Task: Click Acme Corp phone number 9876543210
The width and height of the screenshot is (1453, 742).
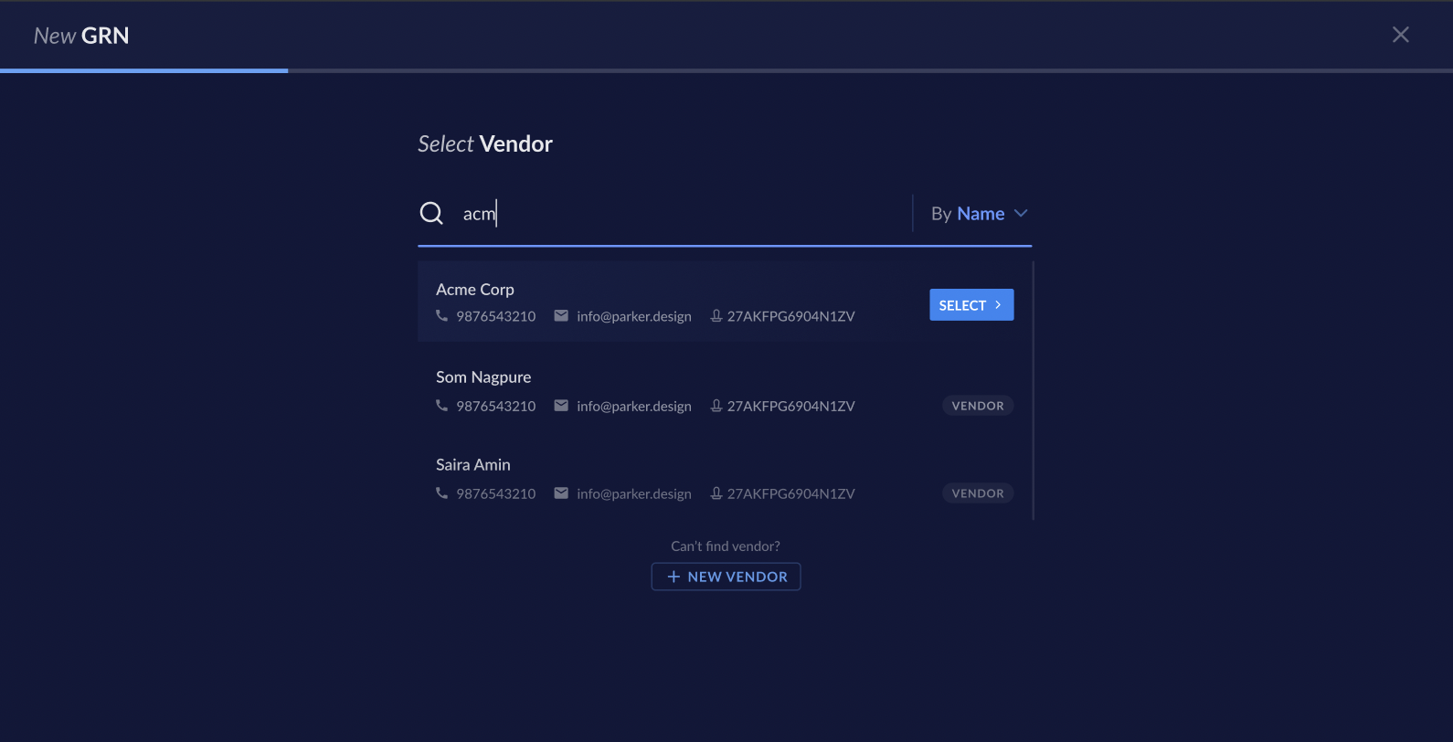Action: coord(496,316)
